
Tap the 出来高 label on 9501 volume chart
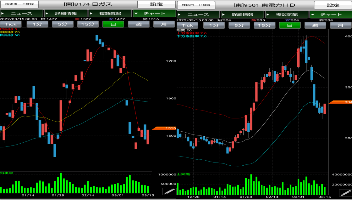pos(183,174)
